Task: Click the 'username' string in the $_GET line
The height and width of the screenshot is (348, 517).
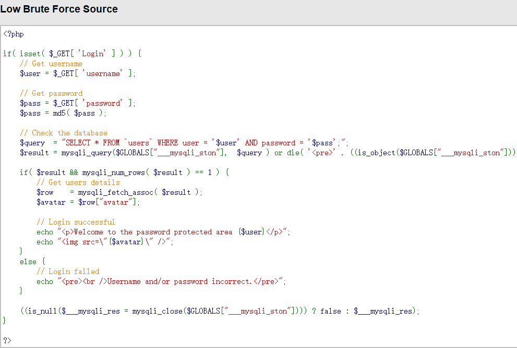Action: (103, 73)
